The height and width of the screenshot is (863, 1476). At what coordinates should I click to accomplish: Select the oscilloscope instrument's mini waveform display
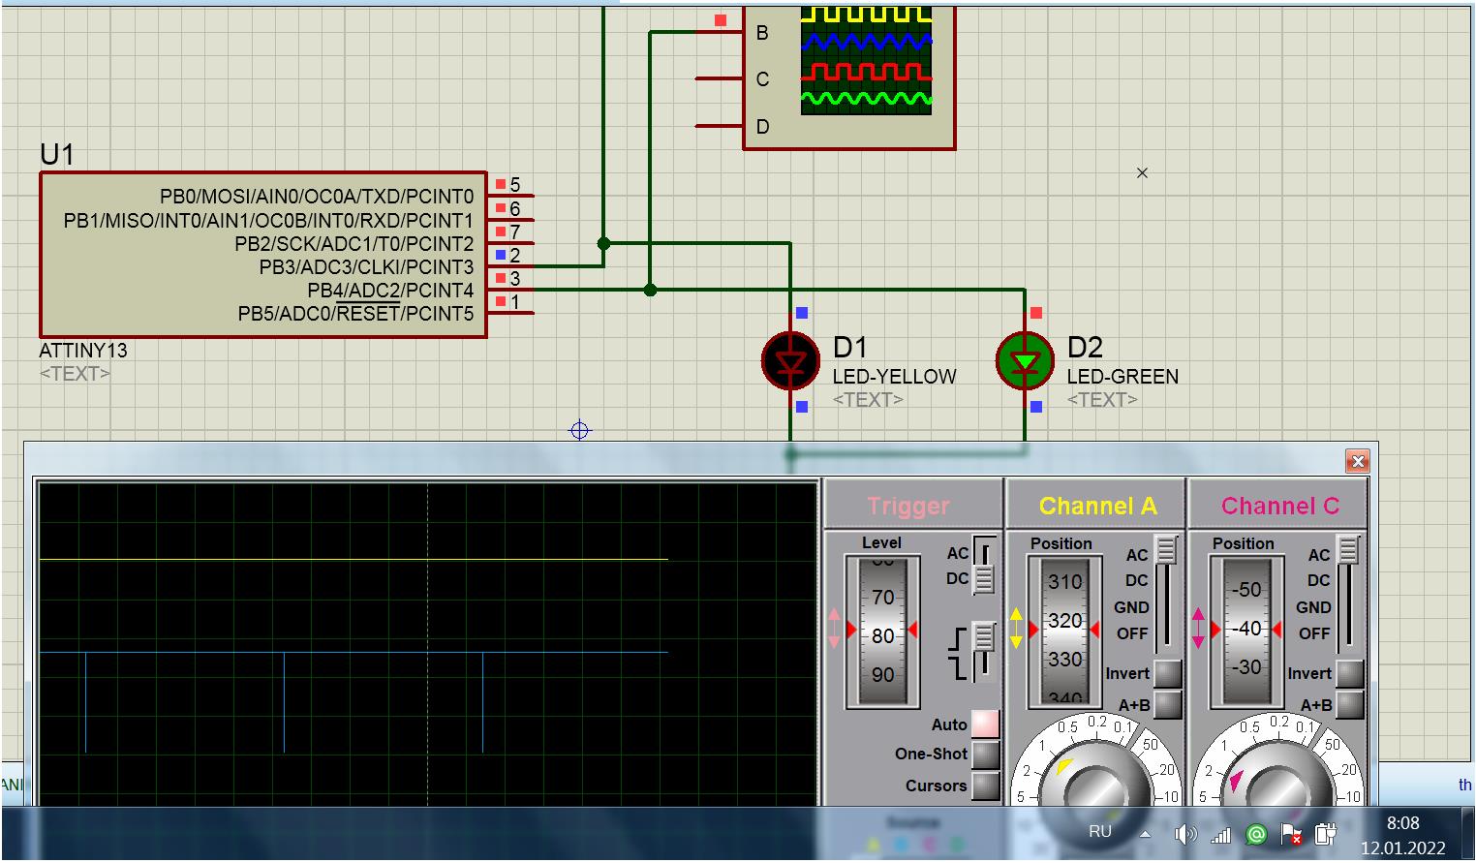[x=866, y=60]
